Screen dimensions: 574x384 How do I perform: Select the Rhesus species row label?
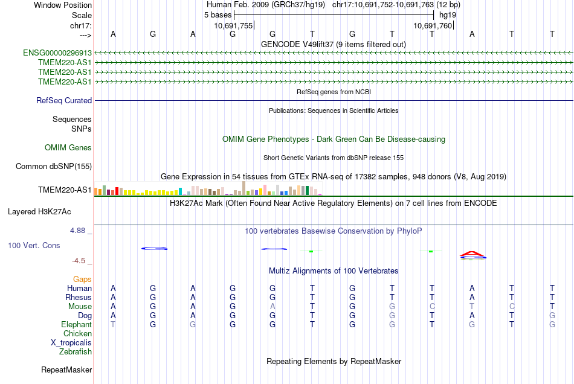(79, 297)
